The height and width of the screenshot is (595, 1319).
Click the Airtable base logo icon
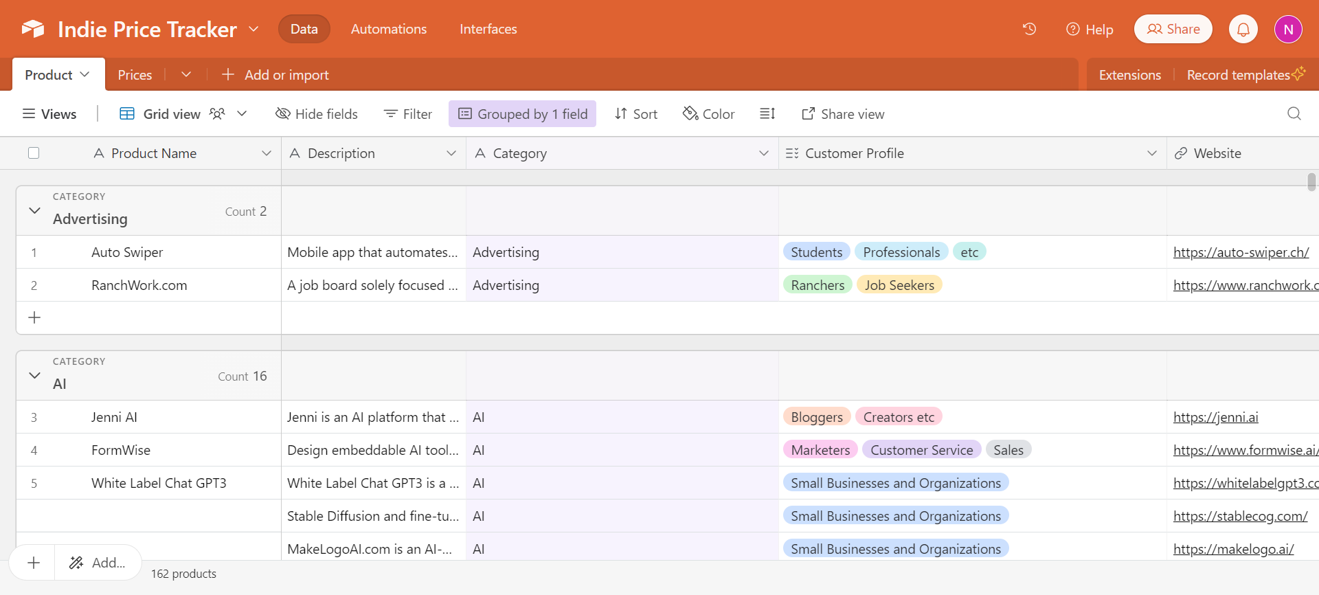pyautogui.click(x=33, y=29)
